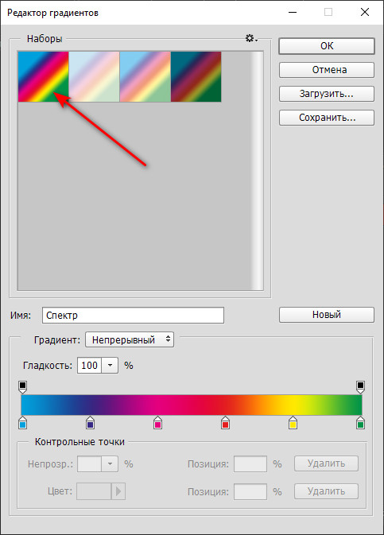Select the left black opacity stop

click(x=22, y=387)
